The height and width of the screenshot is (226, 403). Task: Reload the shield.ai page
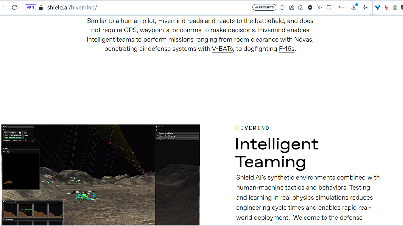click(x=14, y=7)
